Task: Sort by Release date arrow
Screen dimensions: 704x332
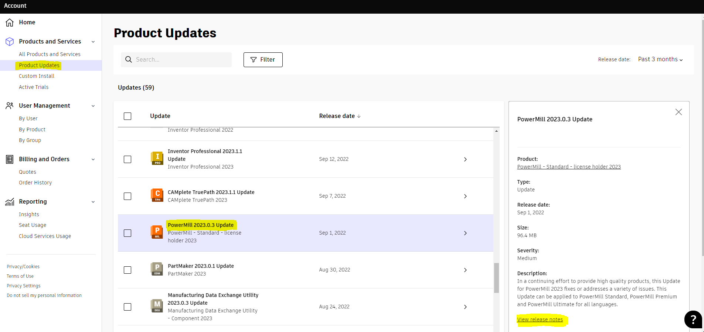Action: click(x=359, y=116)
